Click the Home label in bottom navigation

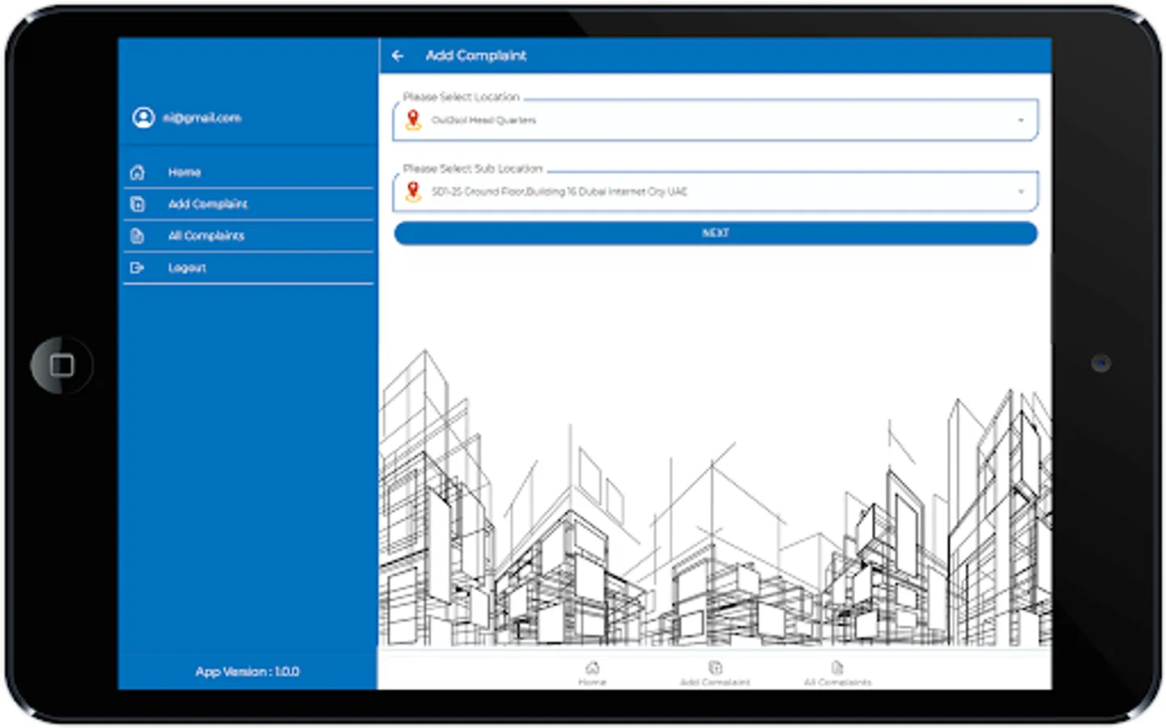pyautogui.click(x=593, y=683)
